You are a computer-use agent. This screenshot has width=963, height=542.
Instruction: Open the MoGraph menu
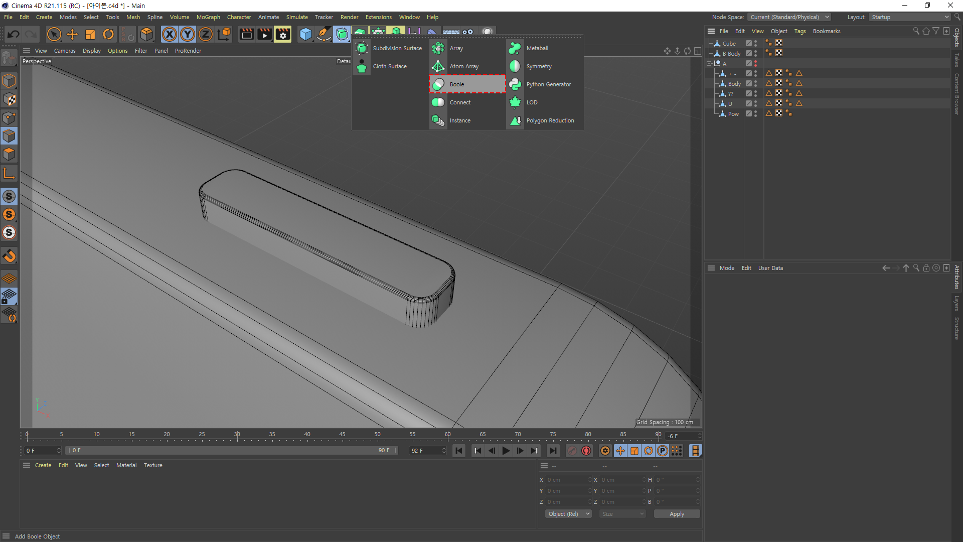tap(208, 17)
